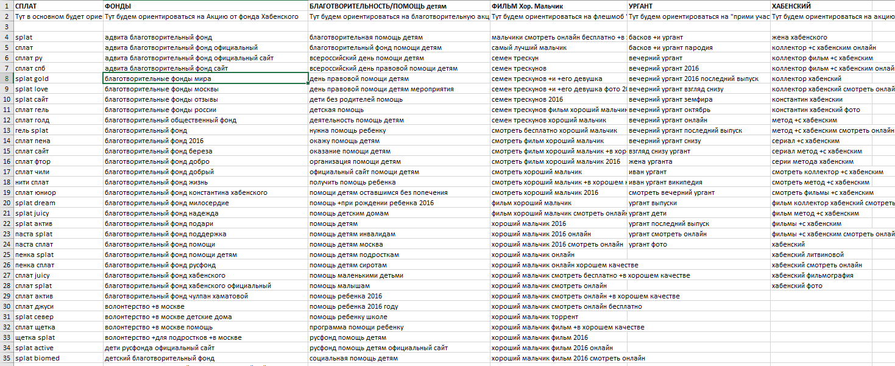Select the cell 'благотворительные фонды мира'
Image resolution: width=895 pixels, height=366 pixels.
tap(205, 79)
